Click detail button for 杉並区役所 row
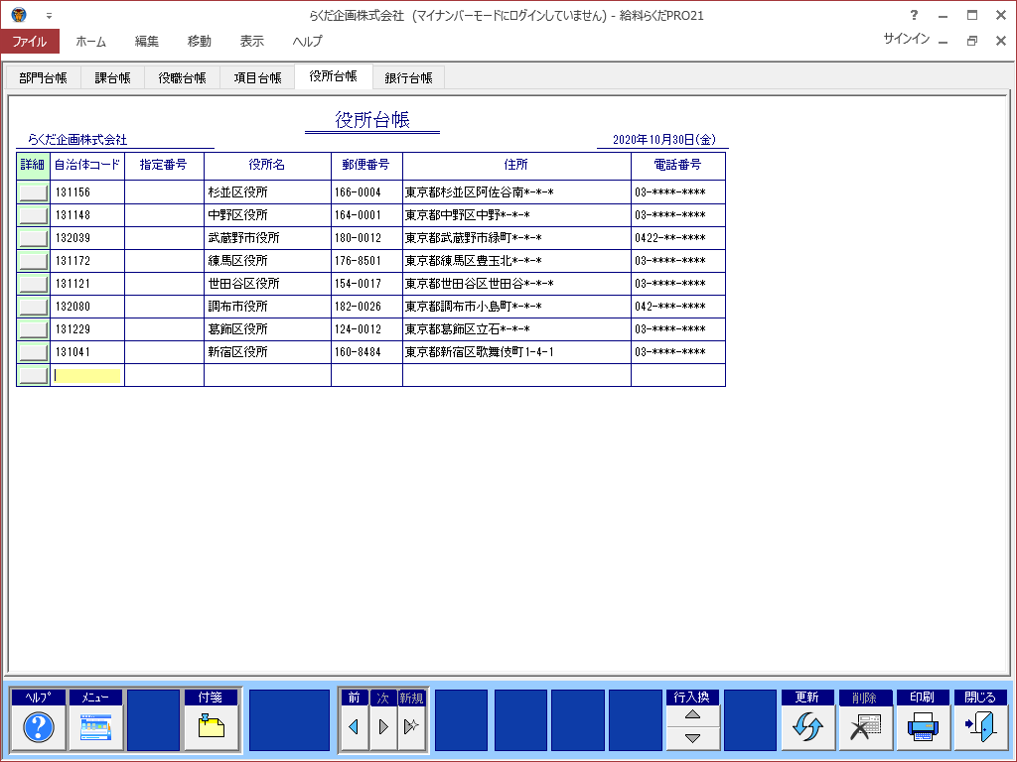 coord(33,192)
